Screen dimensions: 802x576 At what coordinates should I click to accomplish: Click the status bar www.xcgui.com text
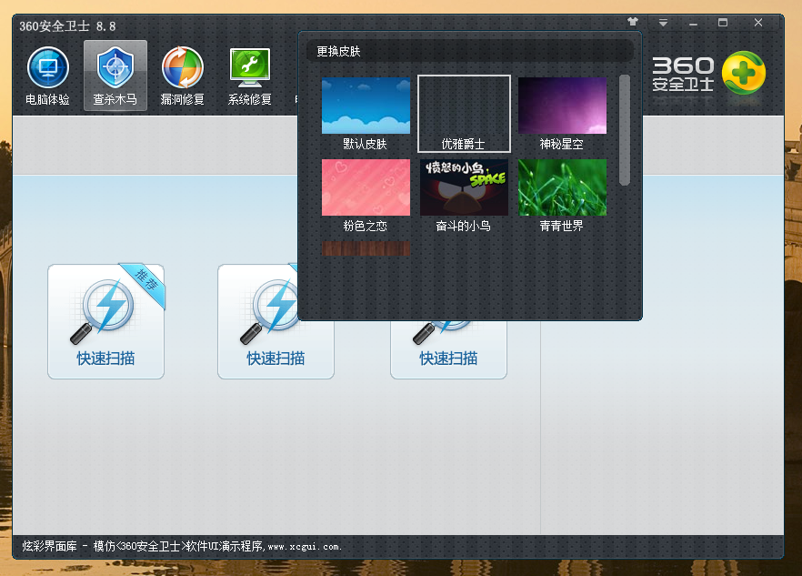(x=304, y=547)
